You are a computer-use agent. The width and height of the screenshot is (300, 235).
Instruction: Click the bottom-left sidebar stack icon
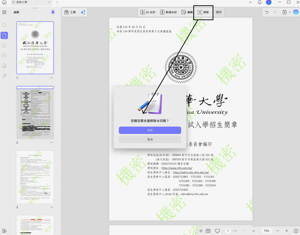[4, 231]
